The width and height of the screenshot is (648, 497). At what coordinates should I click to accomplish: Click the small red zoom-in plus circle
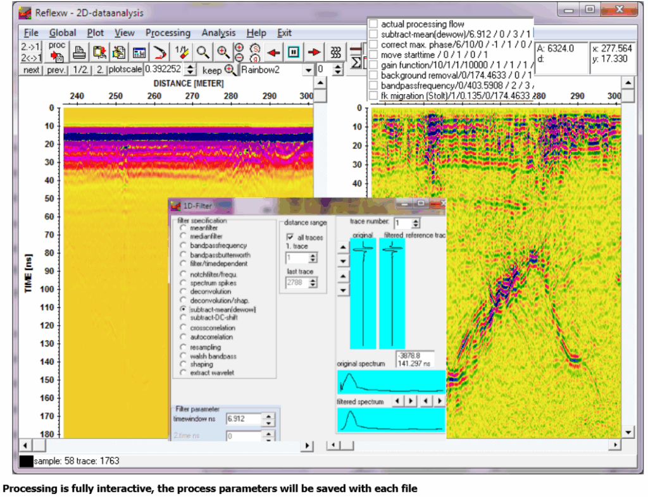pyautogui.click(x=239, y=47)
